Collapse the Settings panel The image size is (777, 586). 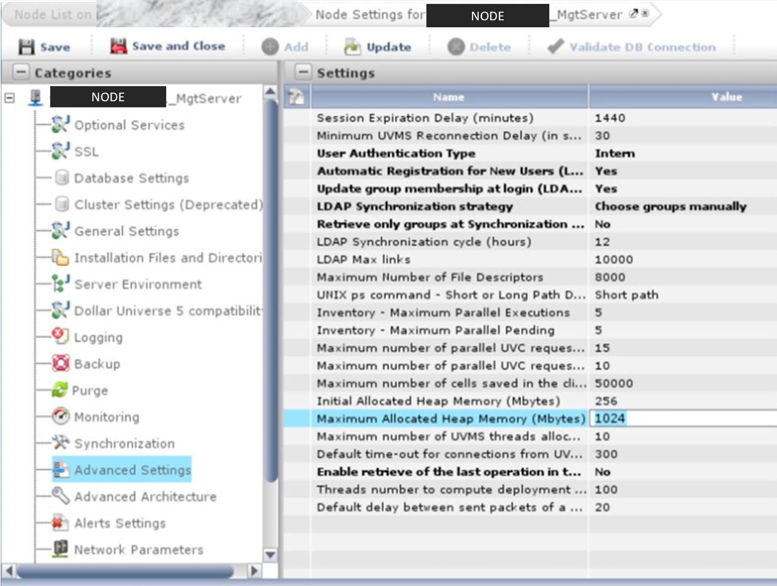303,72
